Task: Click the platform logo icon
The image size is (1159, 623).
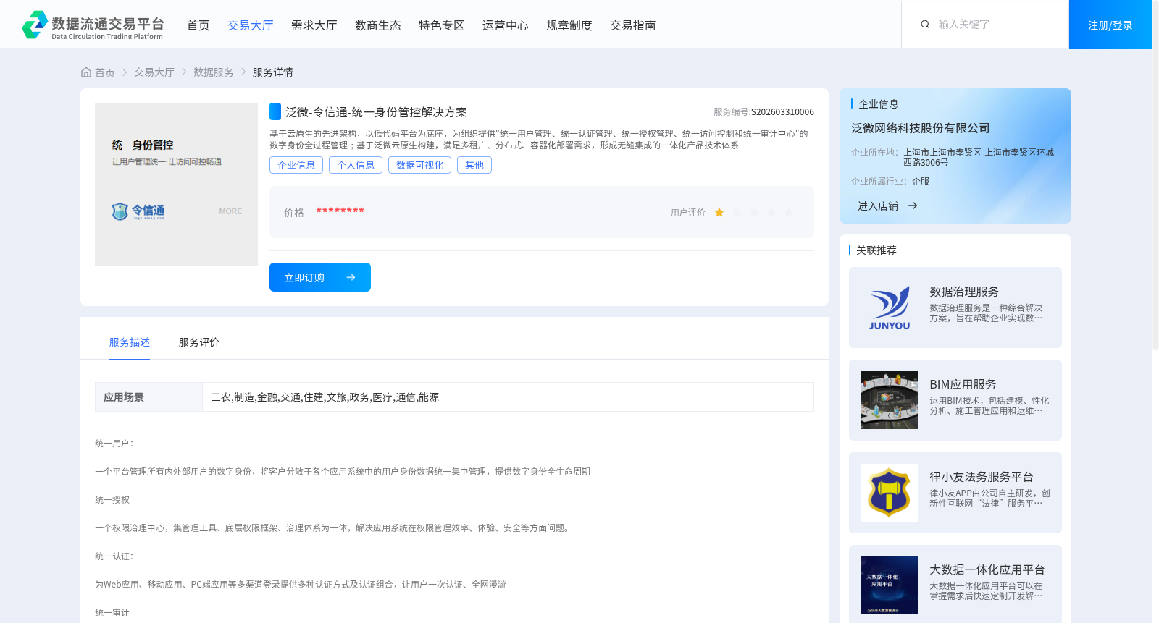Action: click(x=35, y=25)
